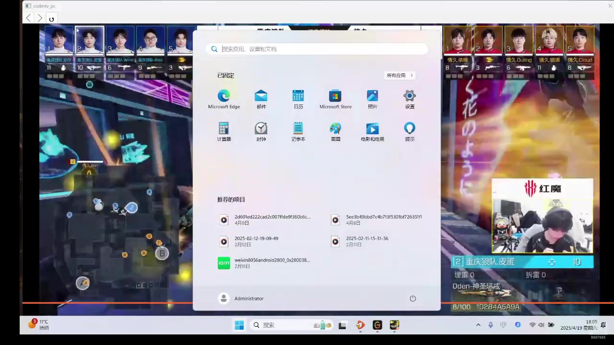Viewport: 614px width, 345px height.
Task: Expand hidden system tray icons chevron
Action: point(478,325)
